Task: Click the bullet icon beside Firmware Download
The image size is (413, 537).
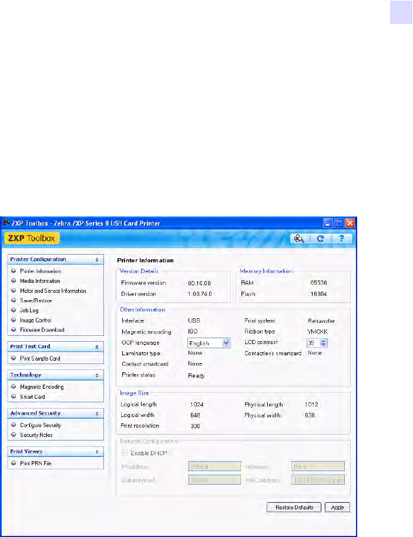Action: (x=14, y=329)
